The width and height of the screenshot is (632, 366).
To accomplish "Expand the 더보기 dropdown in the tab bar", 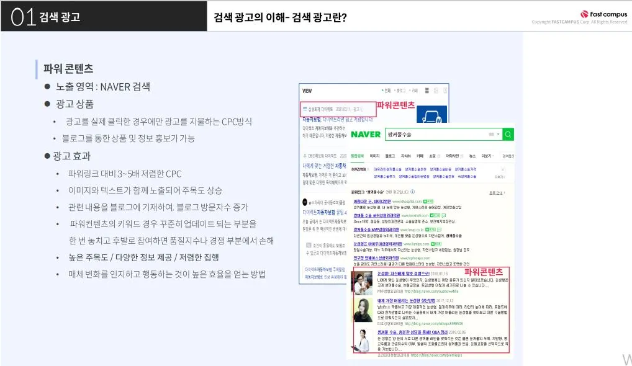I will click(487, 156).
